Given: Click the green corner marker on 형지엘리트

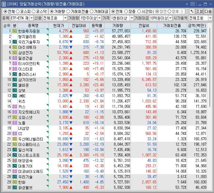Looking at the screenshot, I should tap(48, 35).
